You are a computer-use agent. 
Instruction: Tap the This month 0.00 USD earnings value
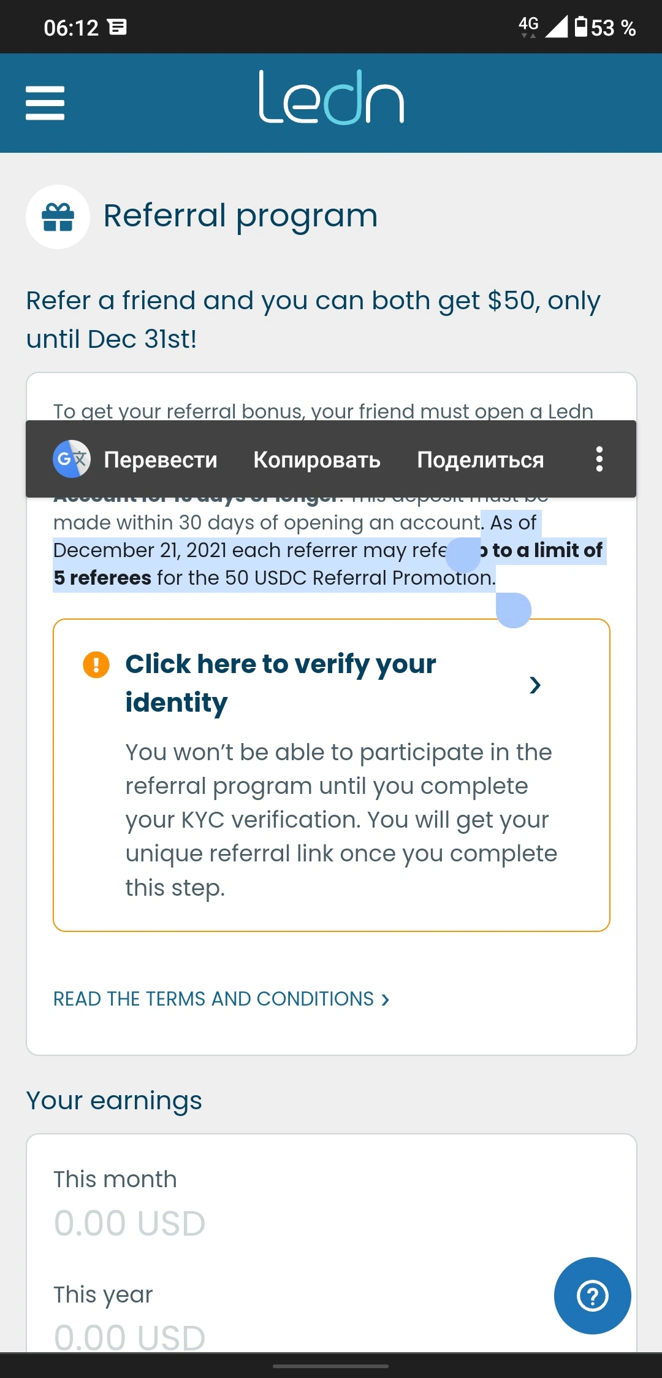(129, 1223)
